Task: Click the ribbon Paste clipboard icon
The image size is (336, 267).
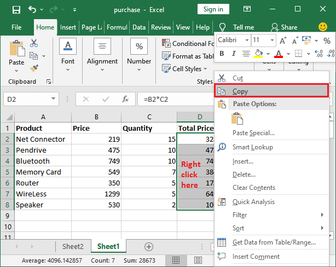Action: [x=17, y=49]
